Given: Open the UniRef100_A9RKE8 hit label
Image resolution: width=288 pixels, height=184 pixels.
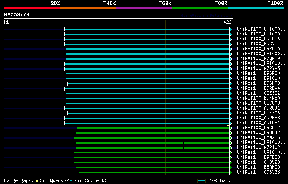Looking at the screenshot, I should pyautogui.click(x=258, y=118).
